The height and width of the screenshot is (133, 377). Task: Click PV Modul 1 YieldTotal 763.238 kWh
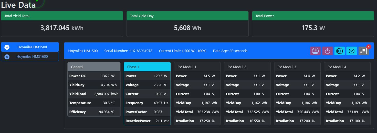pos(208,112)
